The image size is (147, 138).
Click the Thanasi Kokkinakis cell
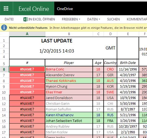tap(69, 81)
